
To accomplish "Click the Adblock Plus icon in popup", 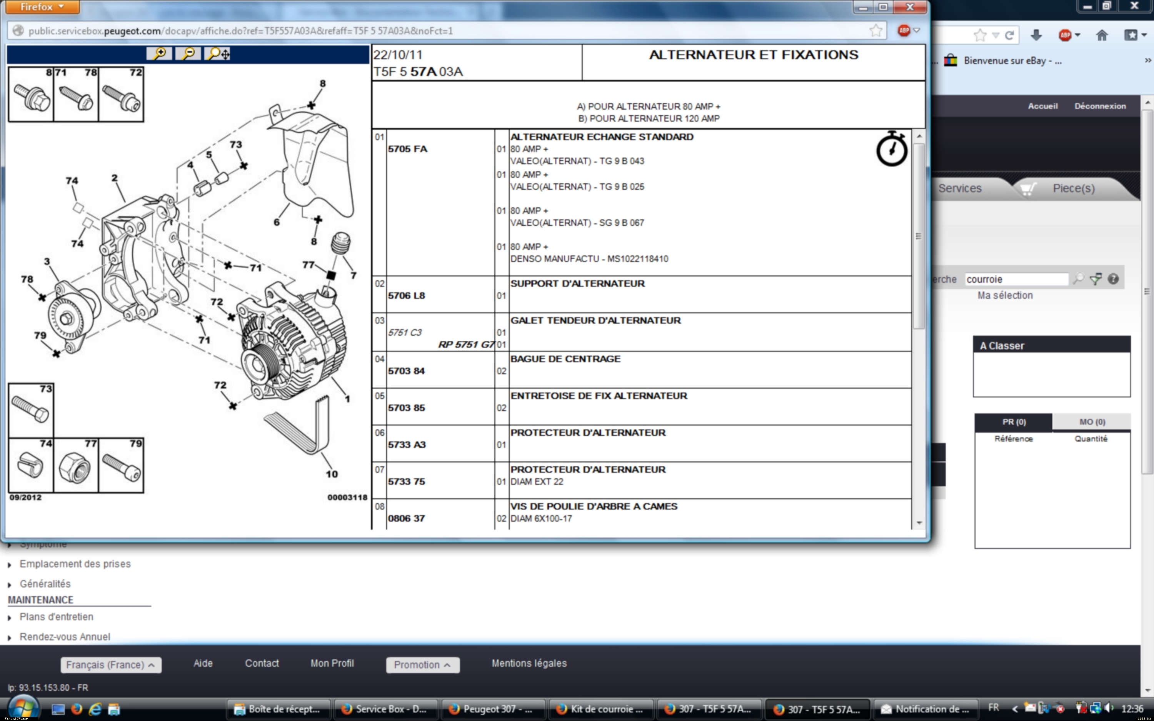I will tap(904, 30).
